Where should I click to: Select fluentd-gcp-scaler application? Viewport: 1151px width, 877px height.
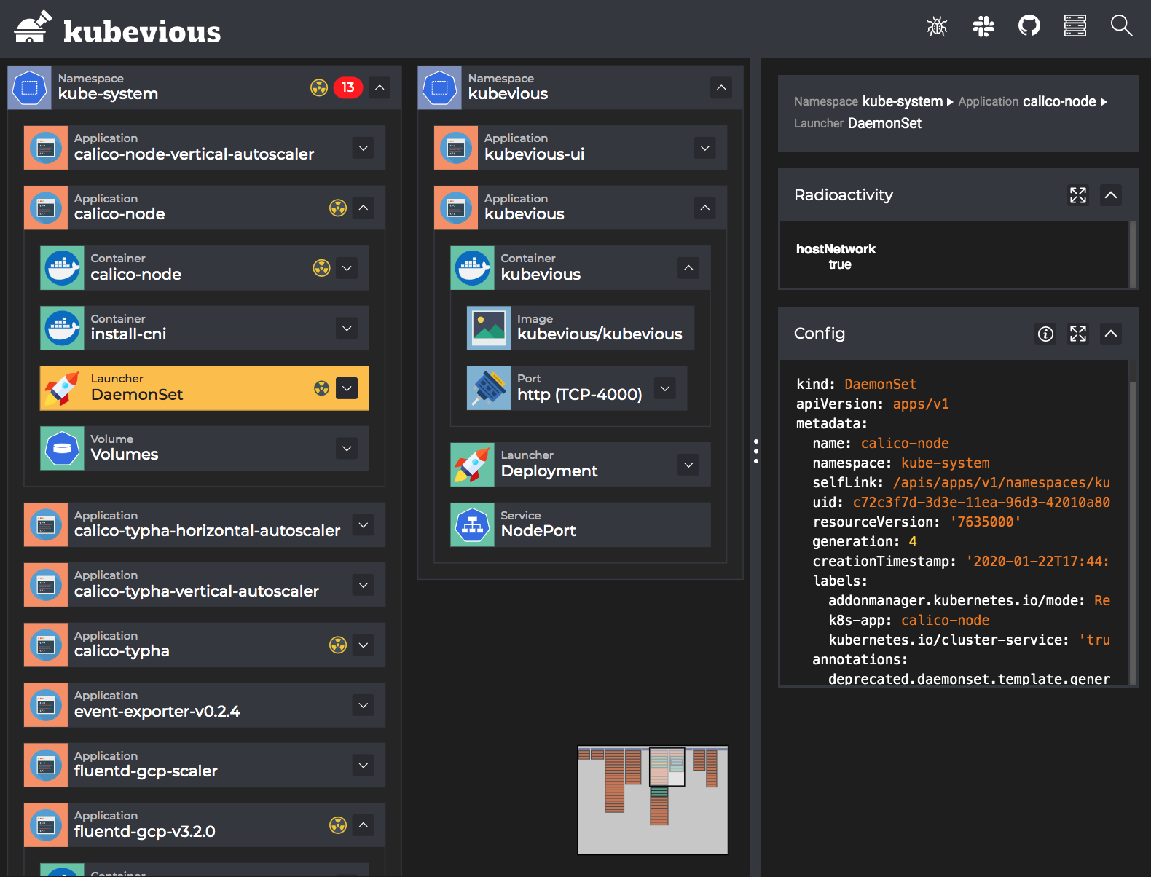coord(205,766)
